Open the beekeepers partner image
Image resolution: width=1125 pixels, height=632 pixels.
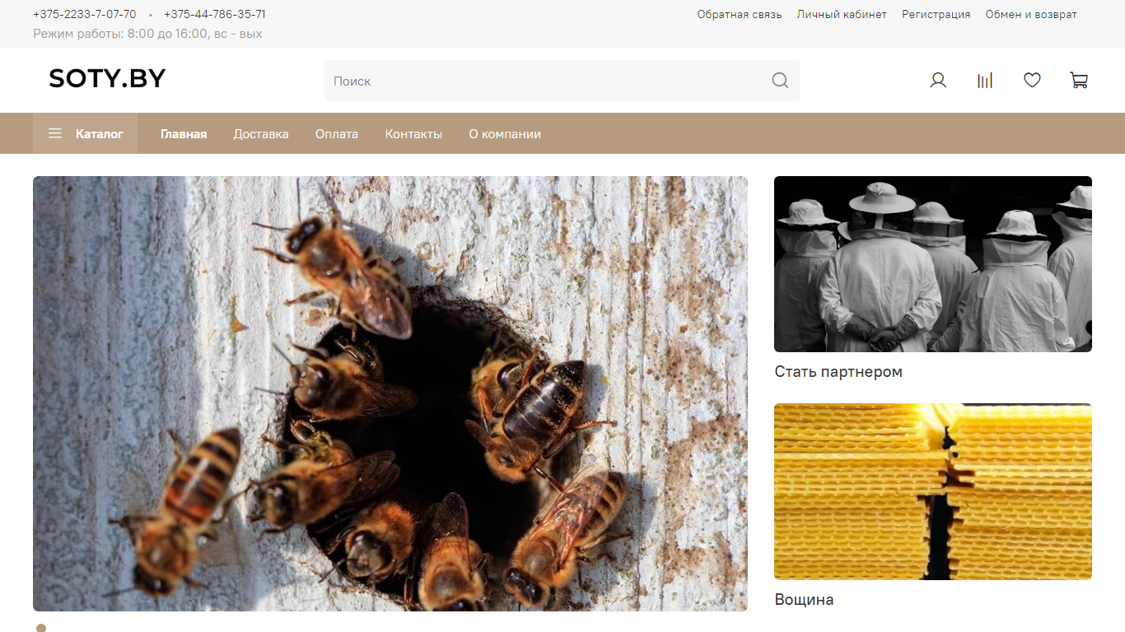933,264
